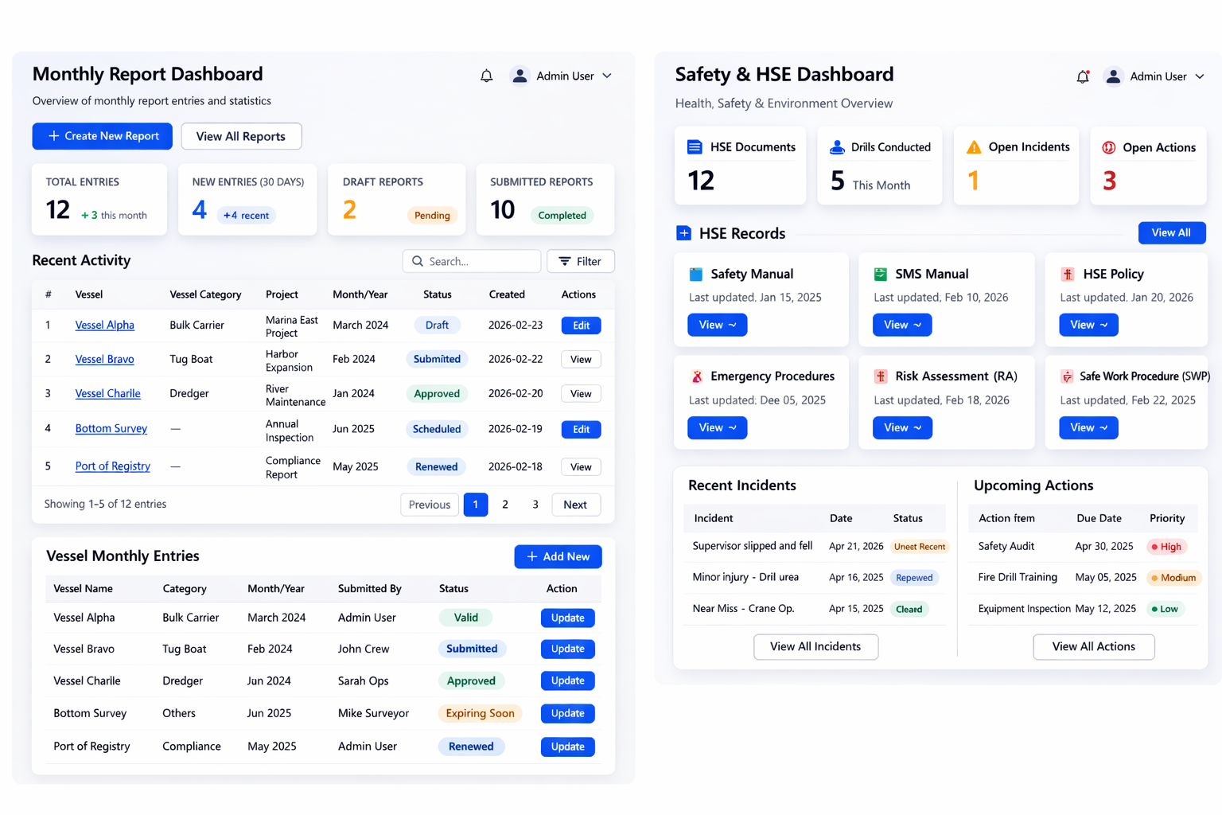Click the Open Actions alert icon
1222x815 pixels.
pyautogui.click(x=1107, y=147)
